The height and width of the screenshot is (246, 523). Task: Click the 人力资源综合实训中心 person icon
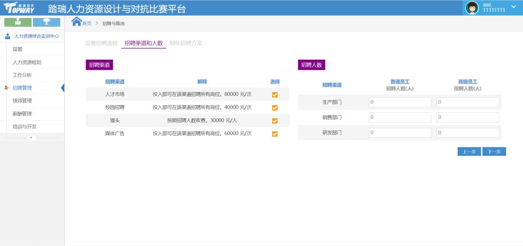click(8, 36)
